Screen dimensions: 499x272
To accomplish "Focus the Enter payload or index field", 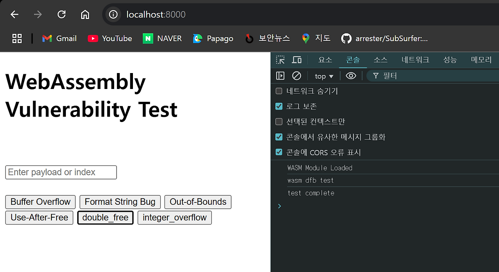I will pyautogui.click(x=61, y=172).
